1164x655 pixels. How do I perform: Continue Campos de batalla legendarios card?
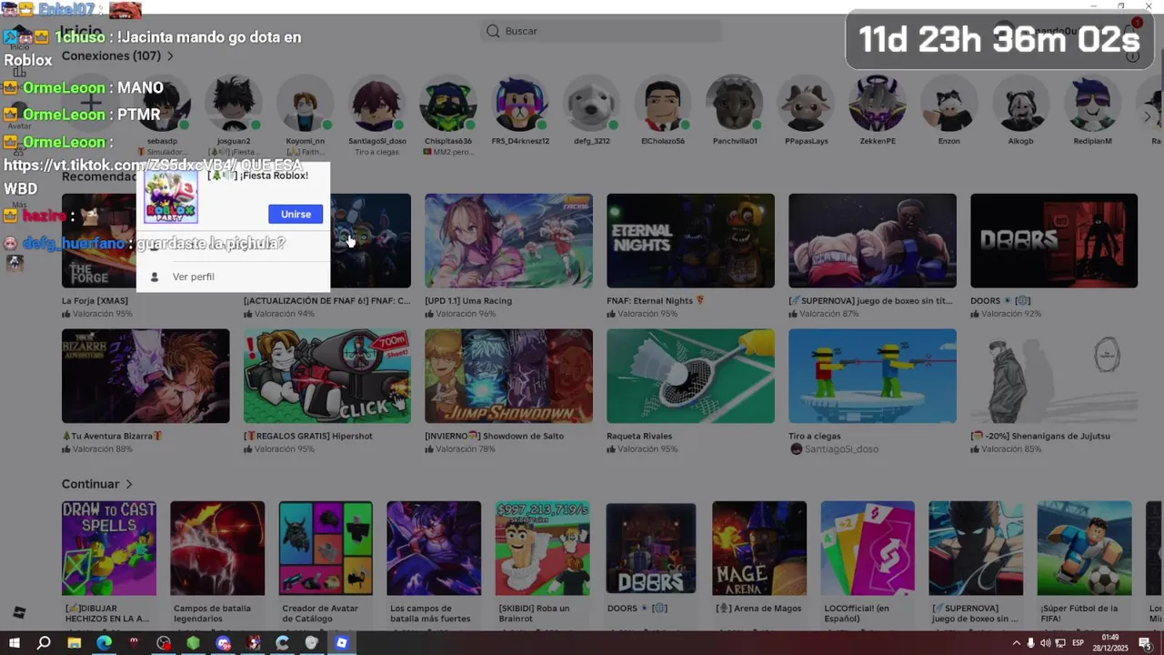[217, 548]
